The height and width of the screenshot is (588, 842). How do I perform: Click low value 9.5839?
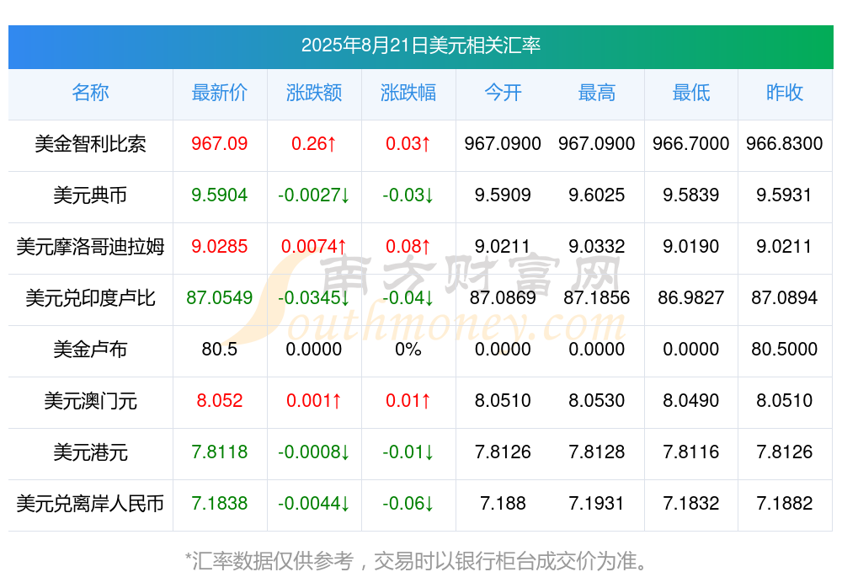(x=691, y=195)
